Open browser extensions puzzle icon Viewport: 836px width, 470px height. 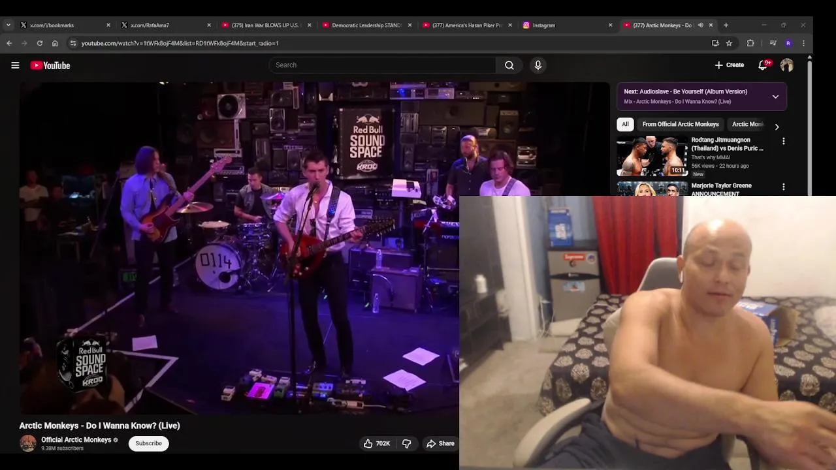[x=750, y=43]
